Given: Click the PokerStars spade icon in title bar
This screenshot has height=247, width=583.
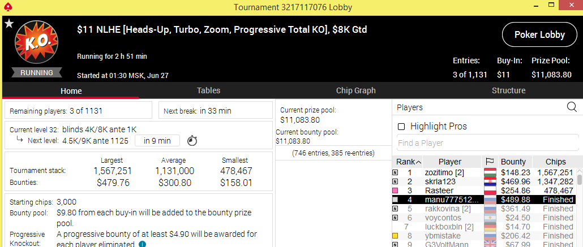Looking at the screenshot, I should click(x=7, y=7).
